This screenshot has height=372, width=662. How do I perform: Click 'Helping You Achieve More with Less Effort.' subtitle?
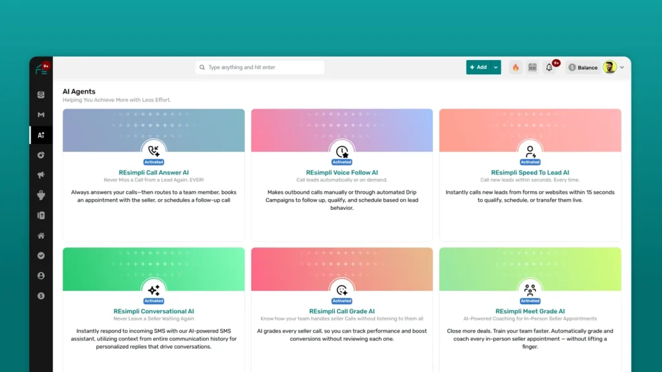click(116, 100)
